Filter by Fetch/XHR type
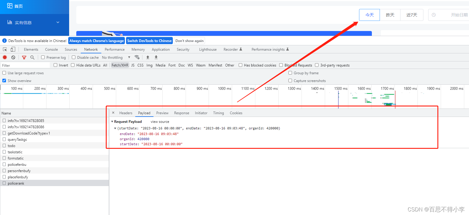This screenshot has height=215, width=469. pyautogui.click(x=120, y=65)
